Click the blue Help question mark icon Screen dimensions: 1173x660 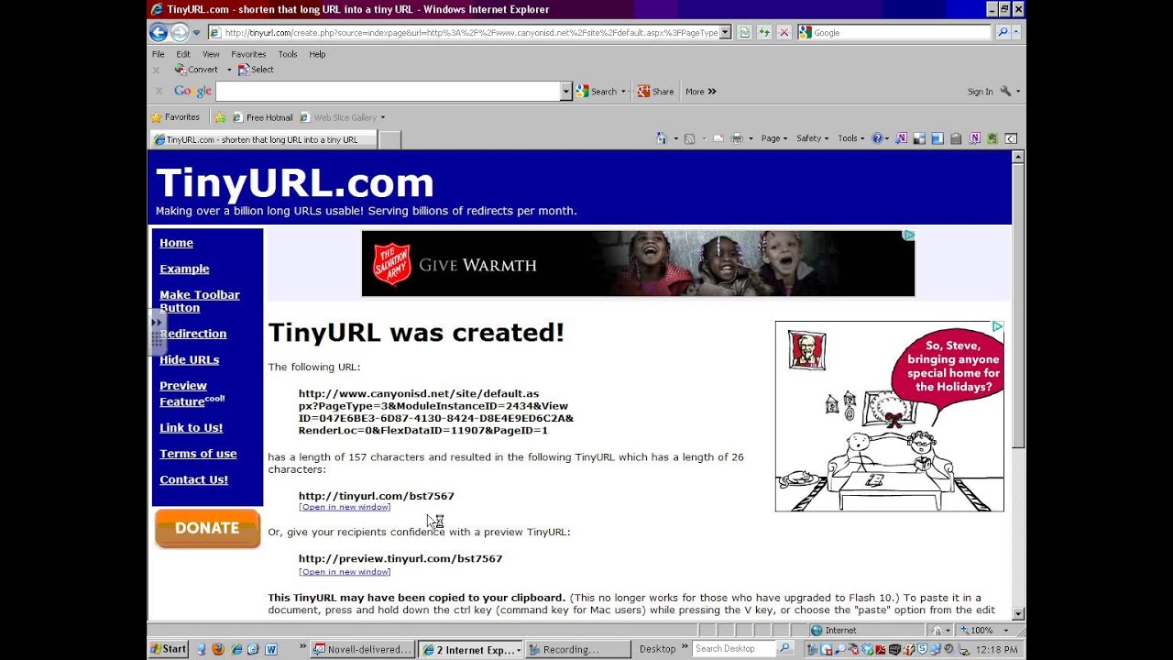[877, 138]
